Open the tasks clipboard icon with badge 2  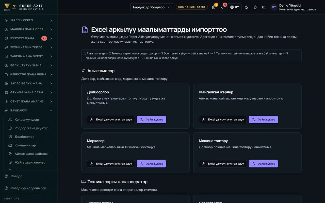click(x=214, y=7)
